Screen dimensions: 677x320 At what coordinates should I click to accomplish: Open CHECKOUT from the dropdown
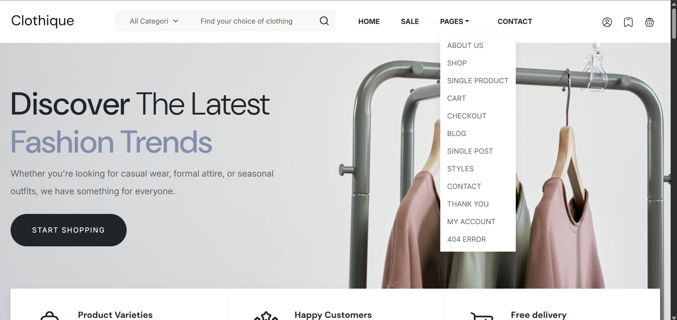coord(466,116)
